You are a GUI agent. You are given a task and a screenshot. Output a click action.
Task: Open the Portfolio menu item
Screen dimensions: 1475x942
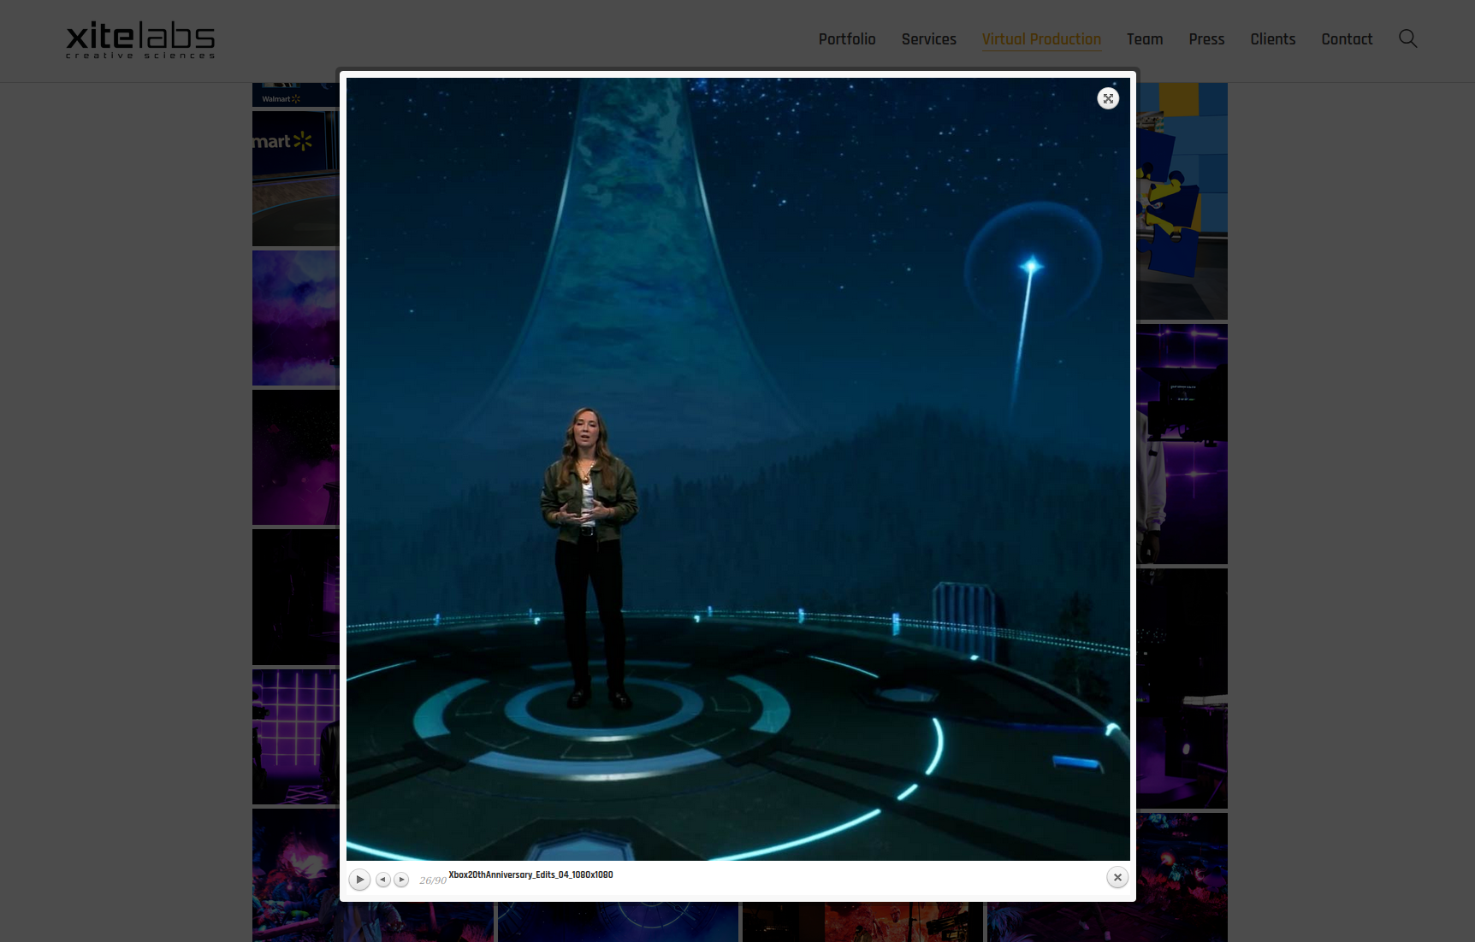coord(847,39)
